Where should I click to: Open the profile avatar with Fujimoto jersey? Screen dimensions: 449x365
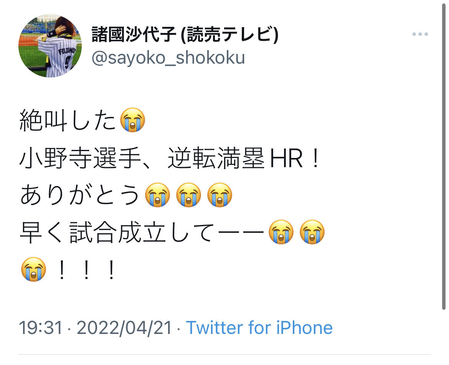point(50,46)
